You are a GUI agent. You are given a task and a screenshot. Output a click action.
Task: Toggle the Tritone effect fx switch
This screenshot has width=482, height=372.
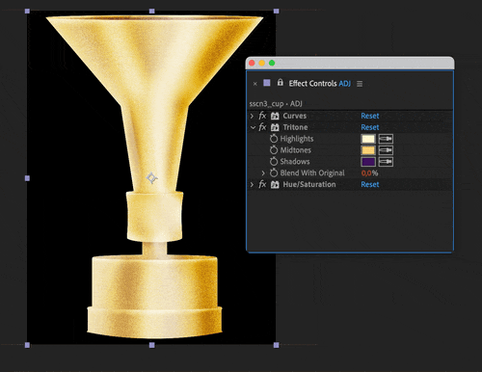(x=262, y=127)
